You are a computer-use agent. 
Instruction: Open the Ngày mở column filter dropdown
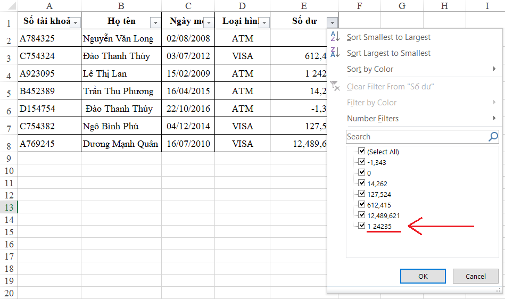(x=209, y=22)
